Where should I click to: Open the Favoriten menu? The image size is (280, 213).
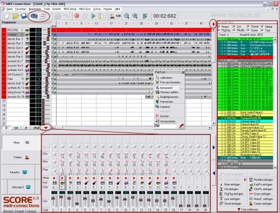[x=21, y=9]
